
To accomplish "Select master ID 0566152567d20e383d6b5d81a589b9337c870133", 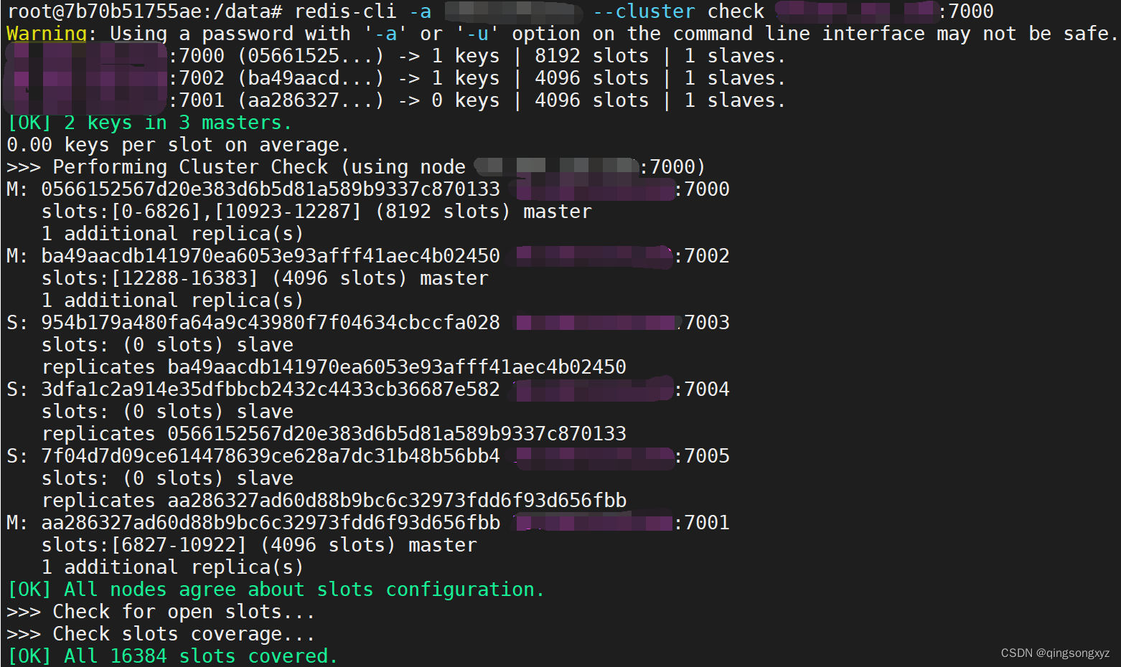I will (x=271, y=189).
